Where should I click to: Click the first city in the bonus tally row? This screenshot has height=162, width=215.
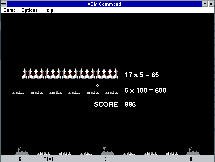coord(18,93)
